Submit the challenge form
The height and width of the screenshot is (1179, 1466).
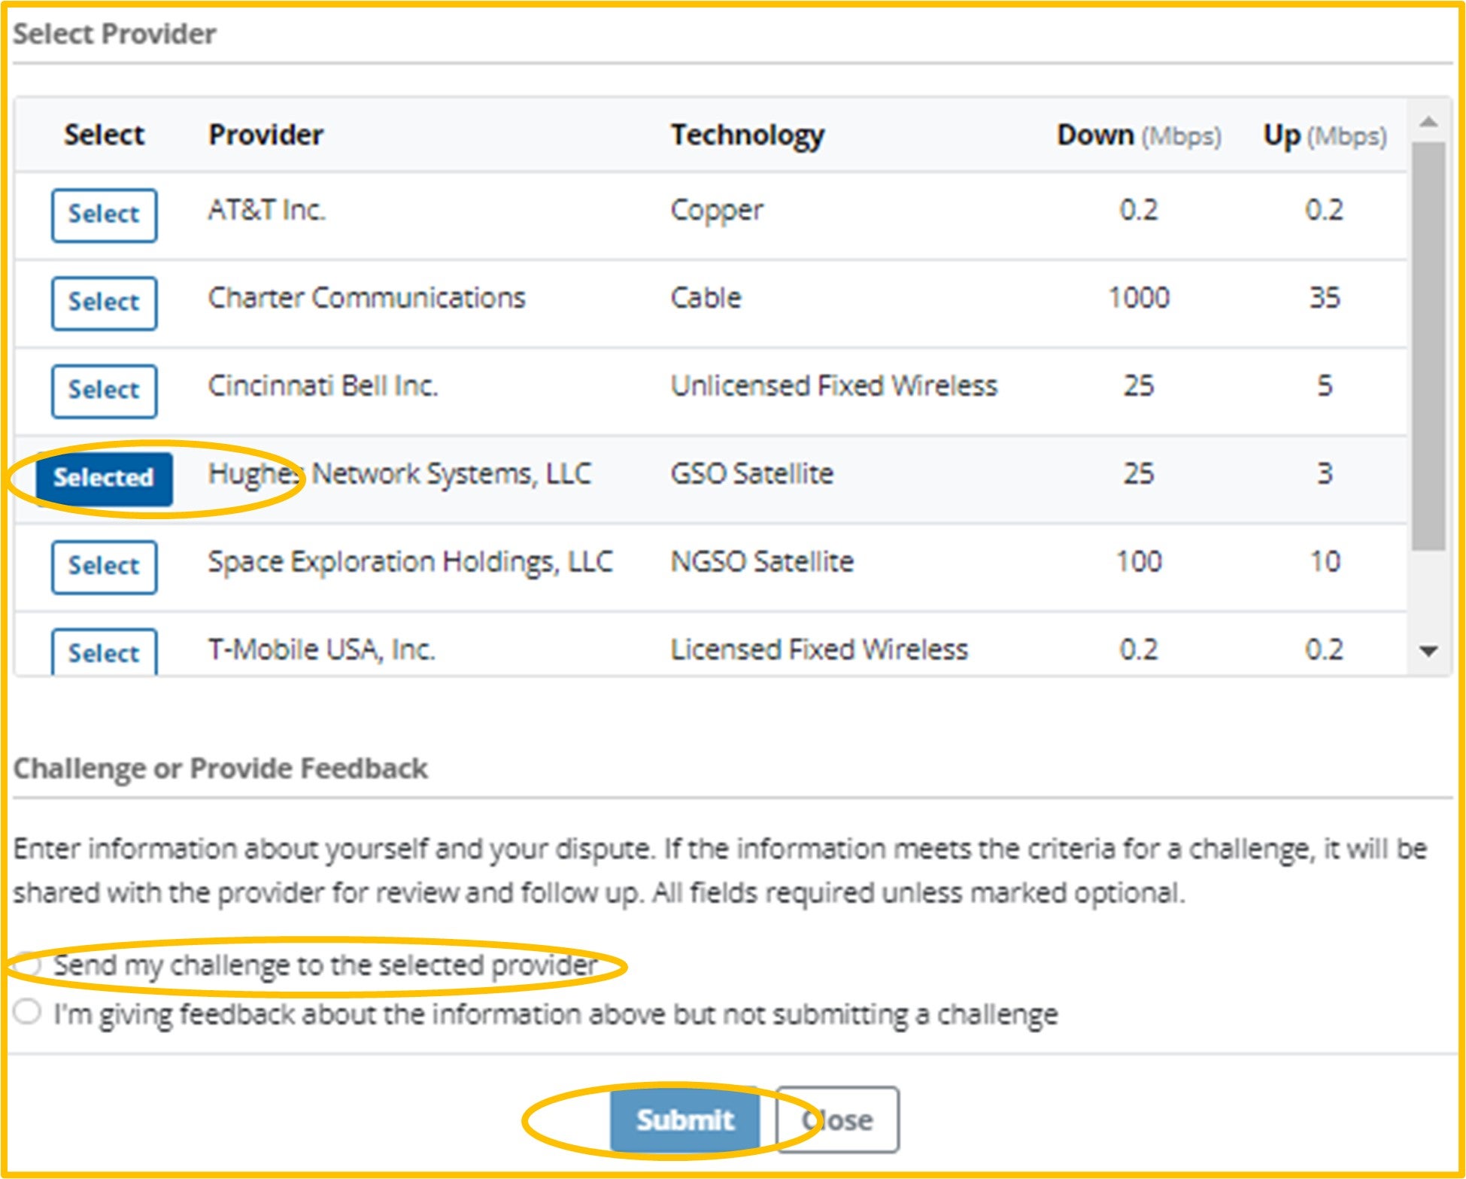coord(684,1120)
